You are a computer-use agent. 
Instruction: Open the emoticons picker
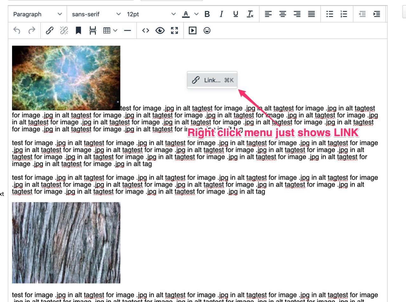pos(207,30)
